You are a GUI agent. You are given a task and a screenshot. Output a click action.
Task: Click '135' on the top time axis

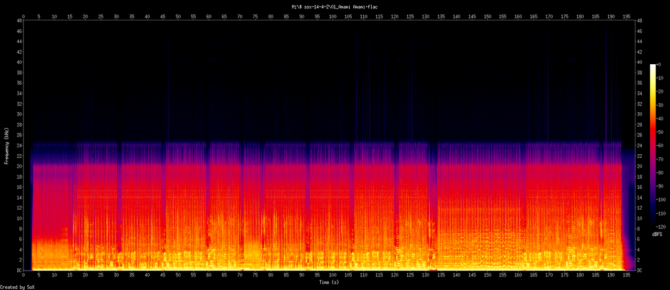coord(441,17)
